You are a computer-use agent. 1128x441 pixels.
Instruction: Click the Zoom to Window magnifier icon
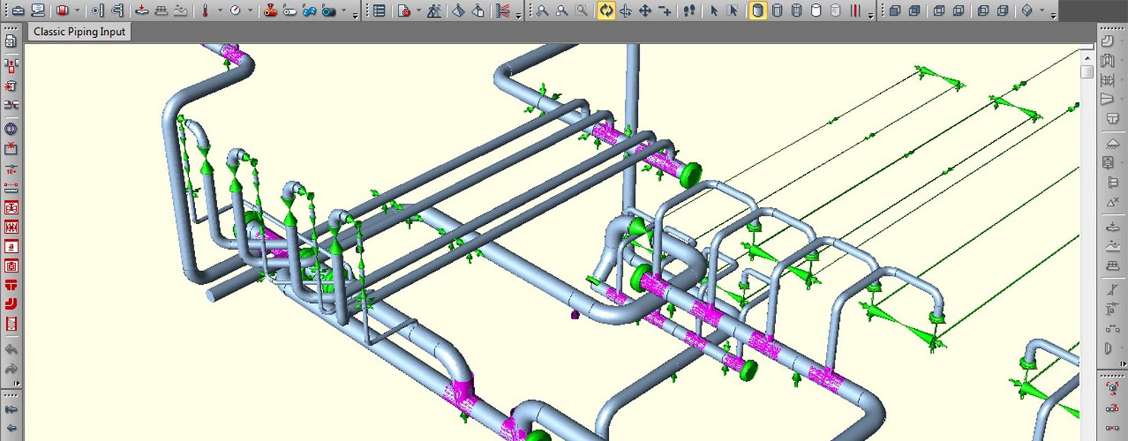[581, 11]
